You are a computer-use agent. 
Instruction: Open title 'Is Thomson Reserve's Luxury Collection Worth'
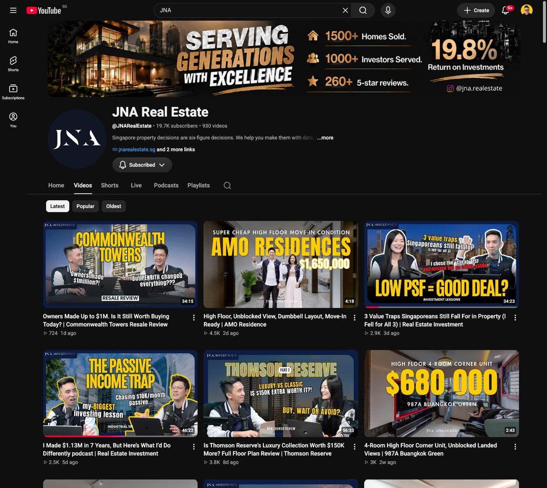274,449
